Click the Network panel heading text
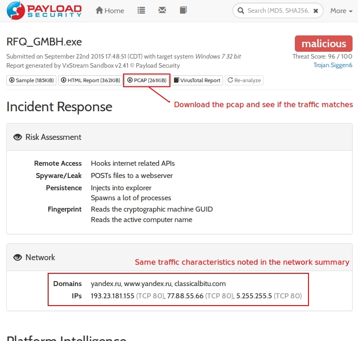Image resolution: width=358 pixels, height=341 pixels. [40, 257]
